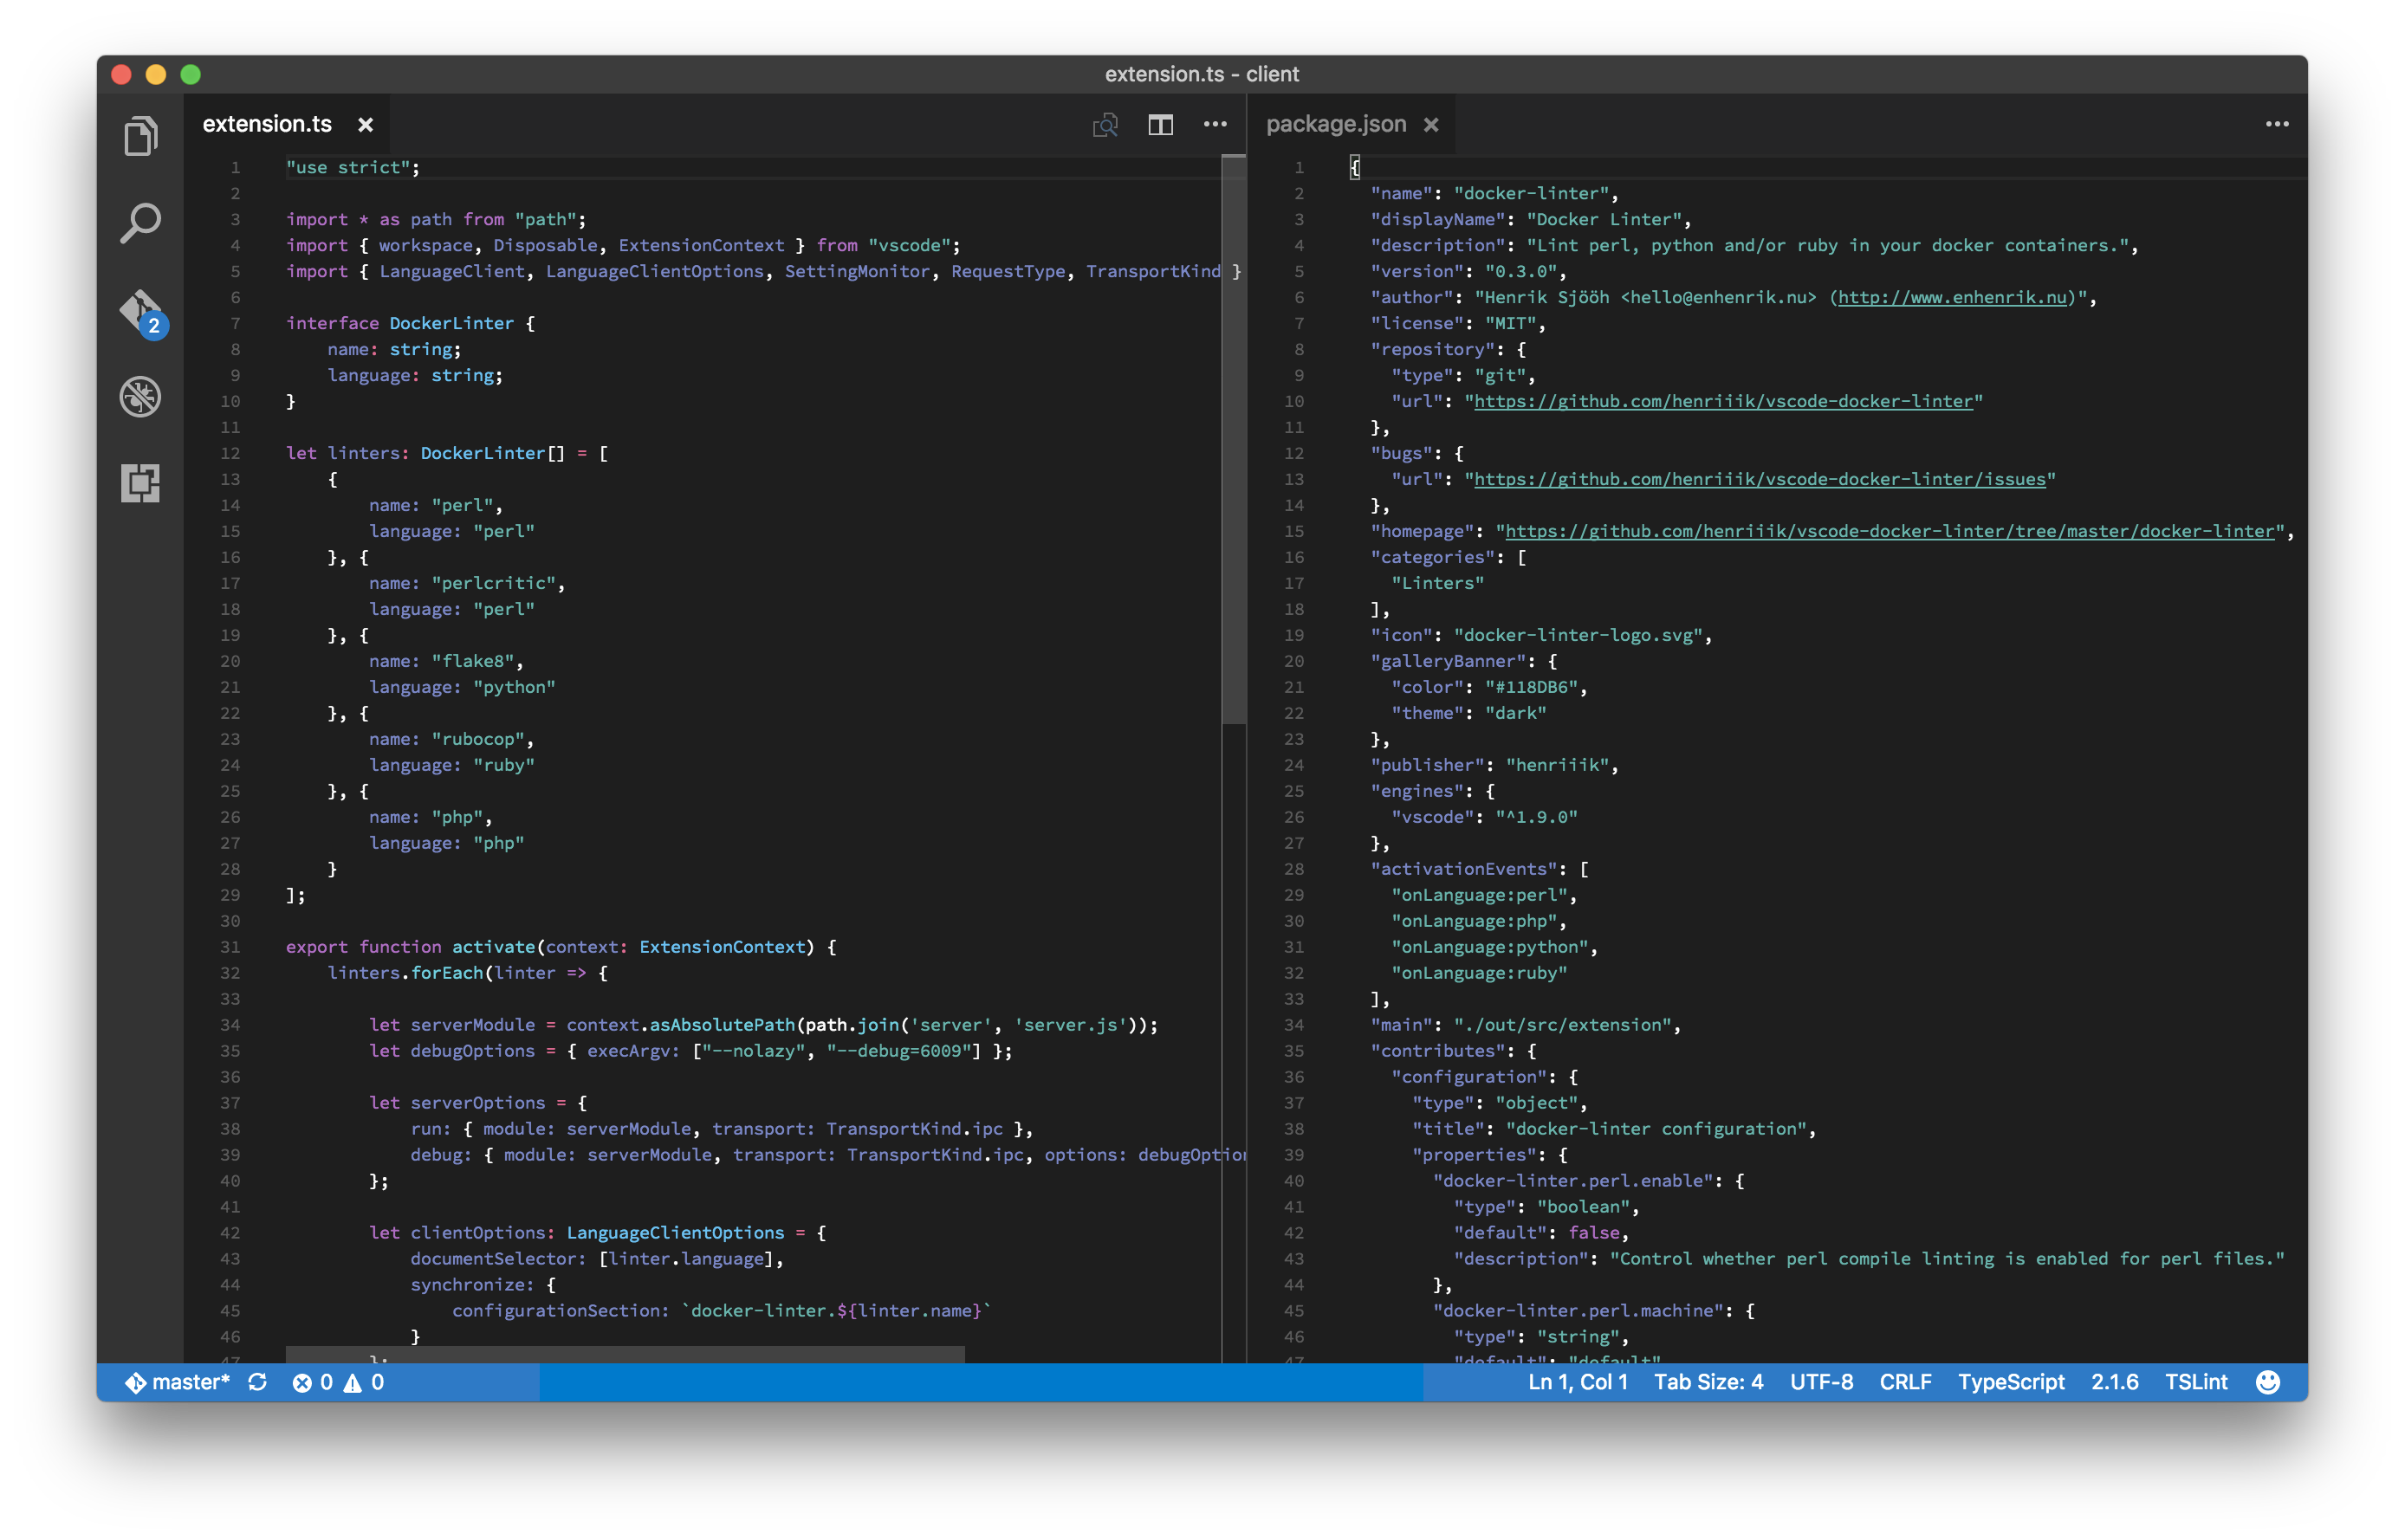The height and width of the screenshot is (1540, 2405).
Task: Synchronize changes with the sync icon
Action: (x=258, y=1382)
